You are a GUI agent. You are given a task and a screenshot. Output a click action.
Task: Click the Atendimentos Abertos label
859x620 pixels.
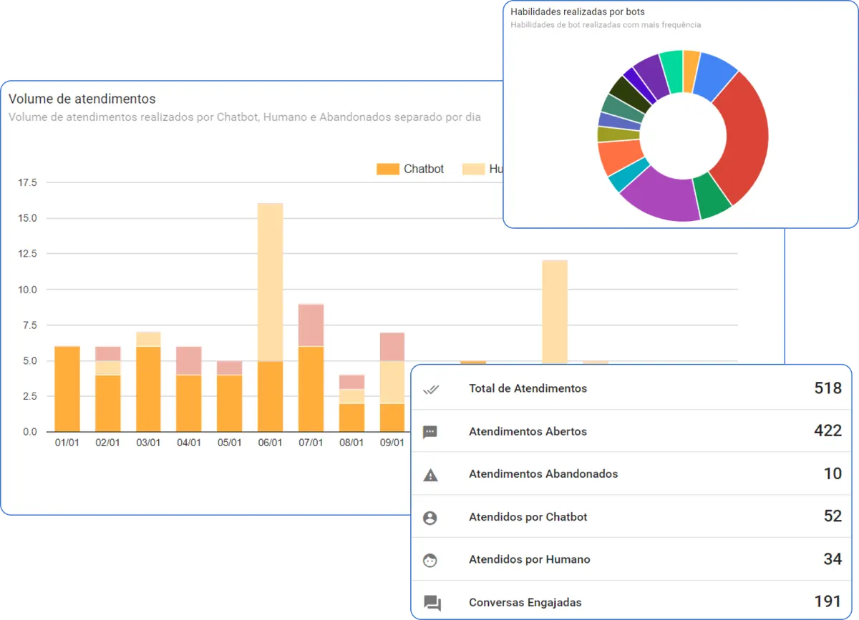[x=528, y=431]
